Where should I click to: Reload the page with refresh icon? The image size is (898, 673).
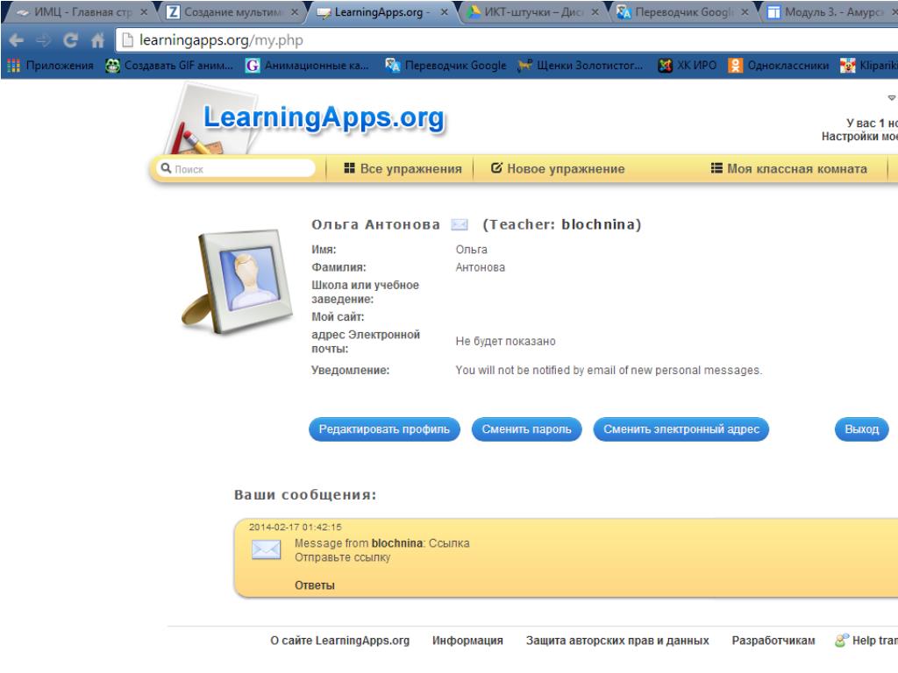[x=70, y=40]
